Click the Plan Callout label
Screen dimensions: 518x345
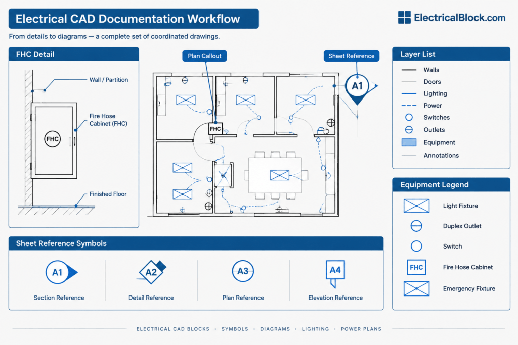pyautogui.click(x=204, y=56)
